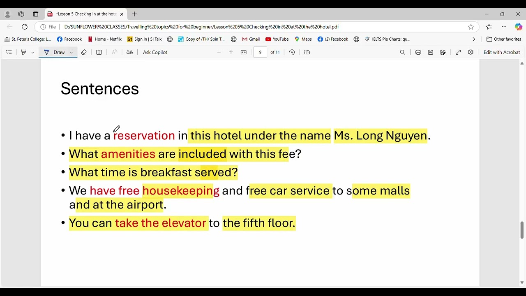Open the Tab actions menu
Screen dimensions: 526x296
coord(36,14)
